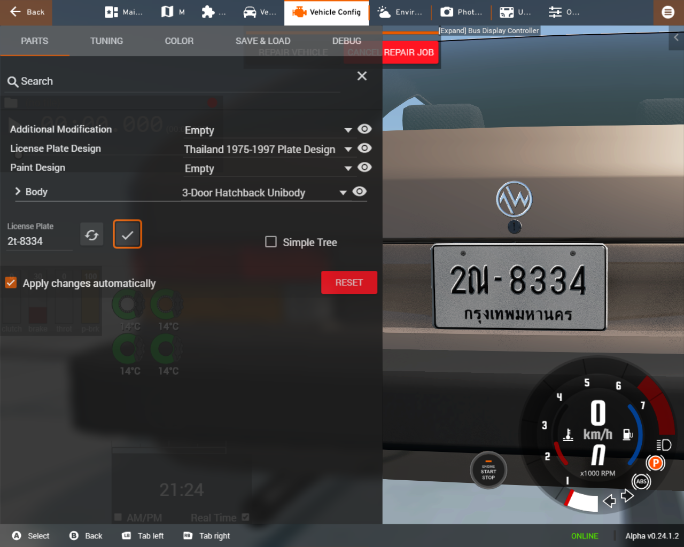Click the ONLINE status text

coord(585,536)
